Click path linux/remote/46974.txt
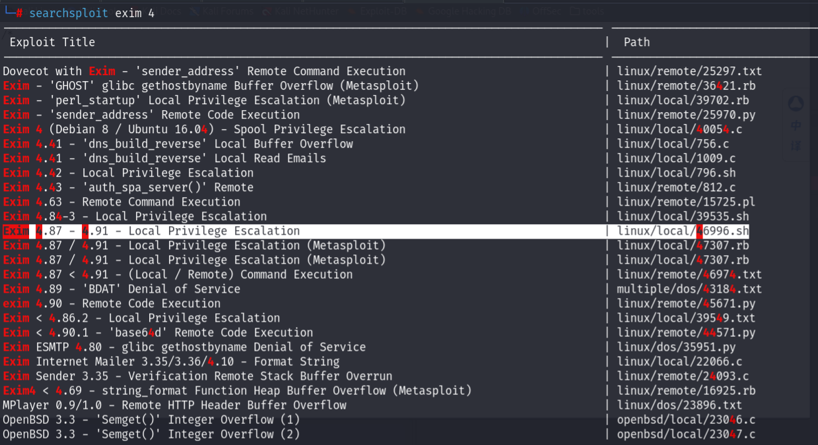This screenshot has height=445, width=818. [x=689, y=274]
